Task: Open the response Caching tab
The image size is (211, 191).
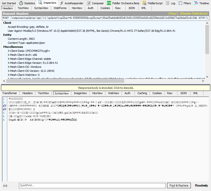Action: tap(142, 93)
